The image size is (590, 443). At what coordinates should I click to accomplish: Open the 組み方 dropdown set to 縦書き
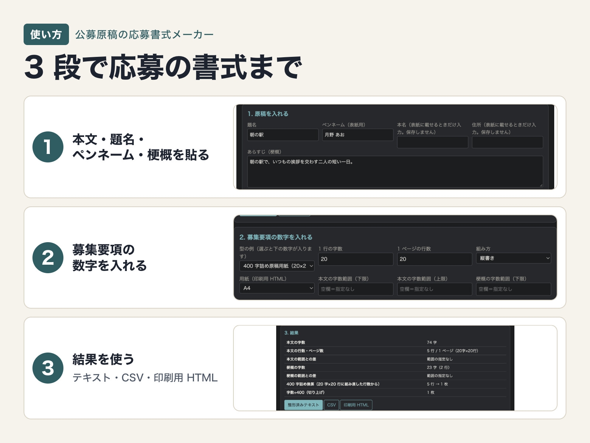tap(514, 258)
